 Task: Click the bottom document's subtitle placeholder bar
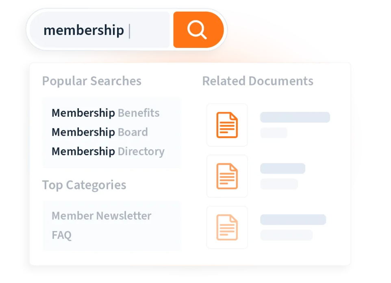pyautogui.click(x=286, y=235)
